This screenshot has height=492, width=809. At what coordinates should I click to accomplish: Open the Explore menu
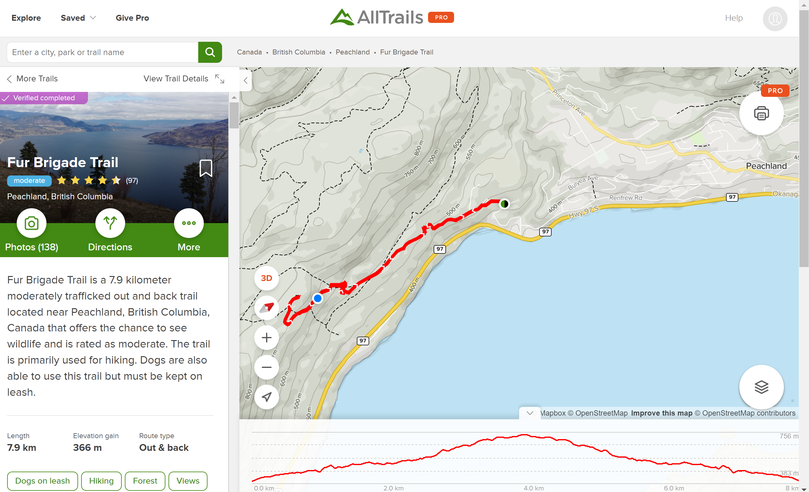(x=26, y=18)
